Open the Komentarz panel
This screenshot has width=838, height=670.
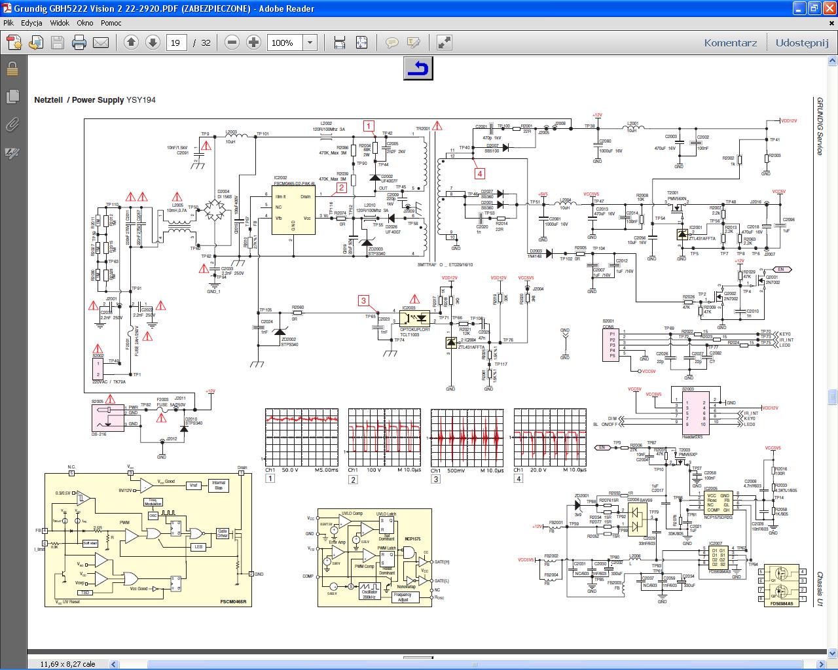coord(731,43)
